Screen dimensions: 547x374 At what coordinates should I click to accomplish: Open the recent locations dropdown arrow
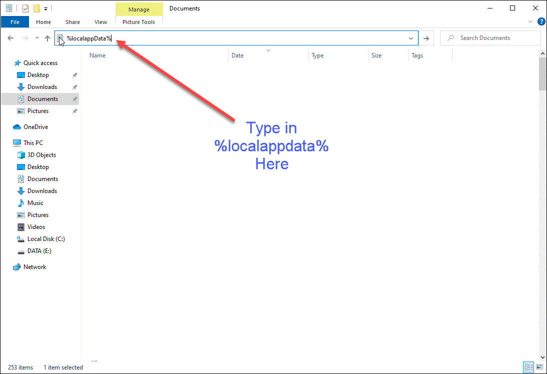37,38
